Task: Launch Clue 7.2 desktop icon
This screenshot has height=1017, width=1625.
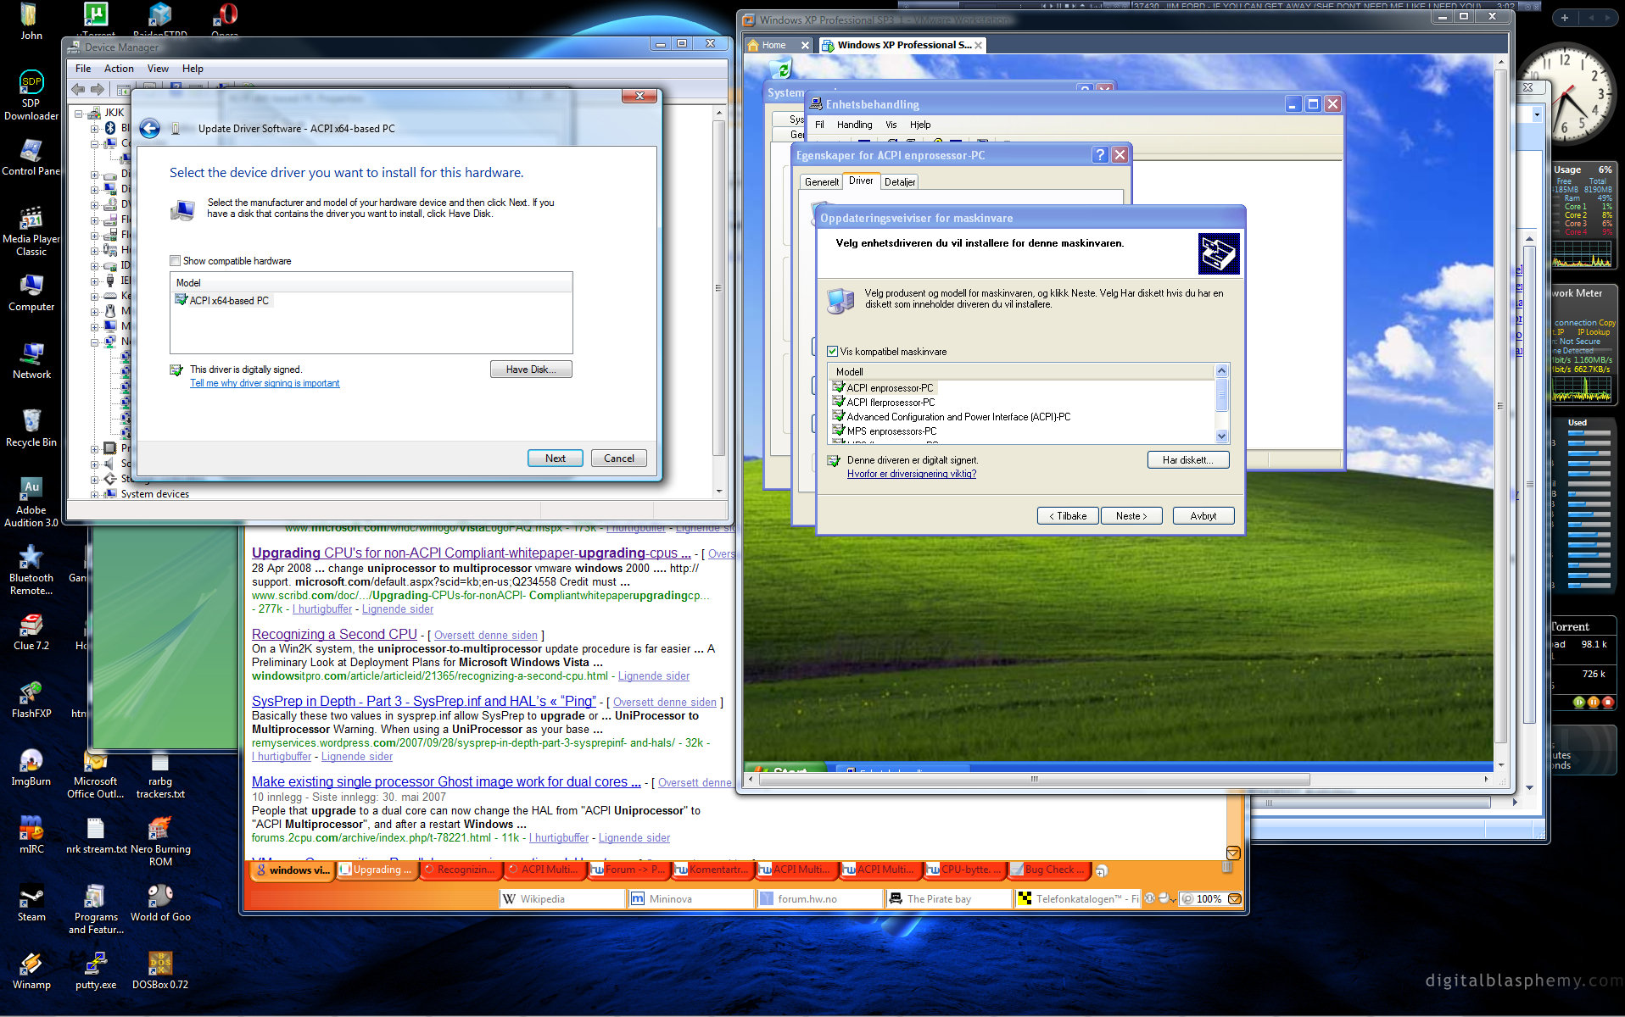Action: coord(31,631)
